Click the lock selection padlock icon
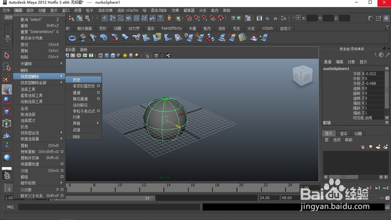This screenshot has width=391, height=220. click(x=169, y=18)
